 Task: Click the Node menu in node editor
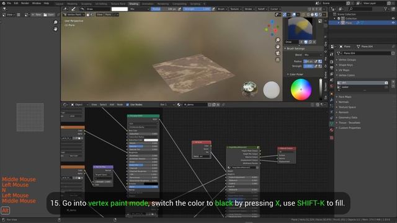120,105
